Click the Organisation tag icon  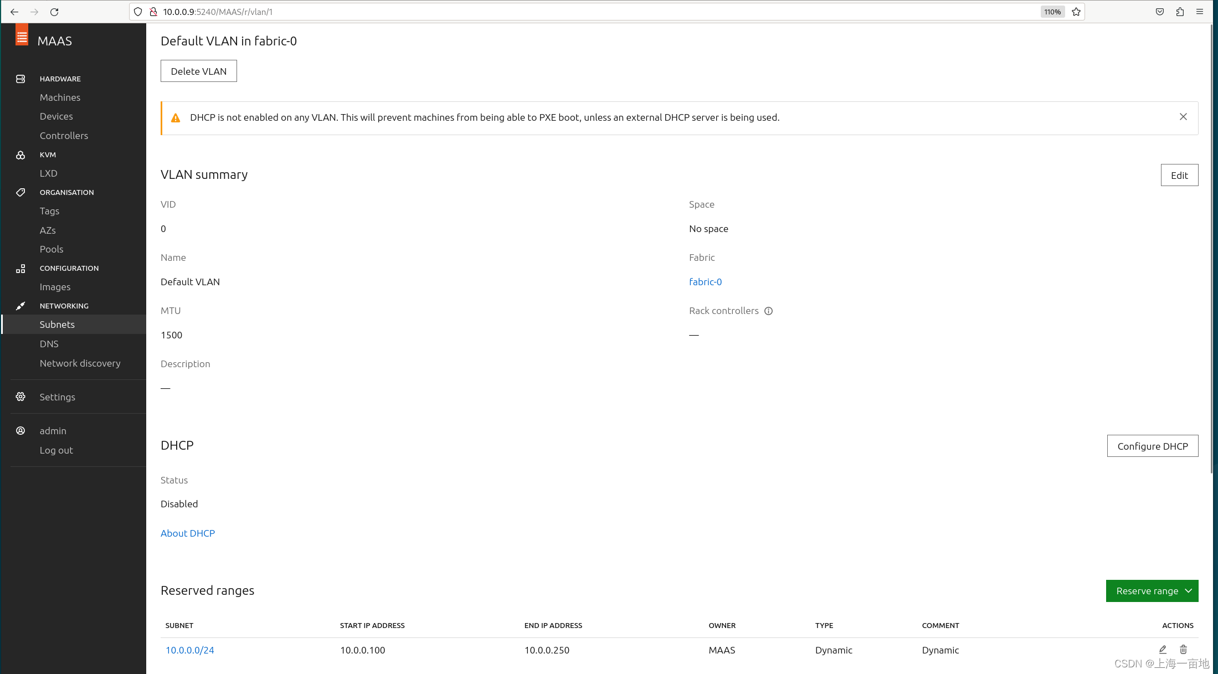pyautogui.click(x=20, y=192)
